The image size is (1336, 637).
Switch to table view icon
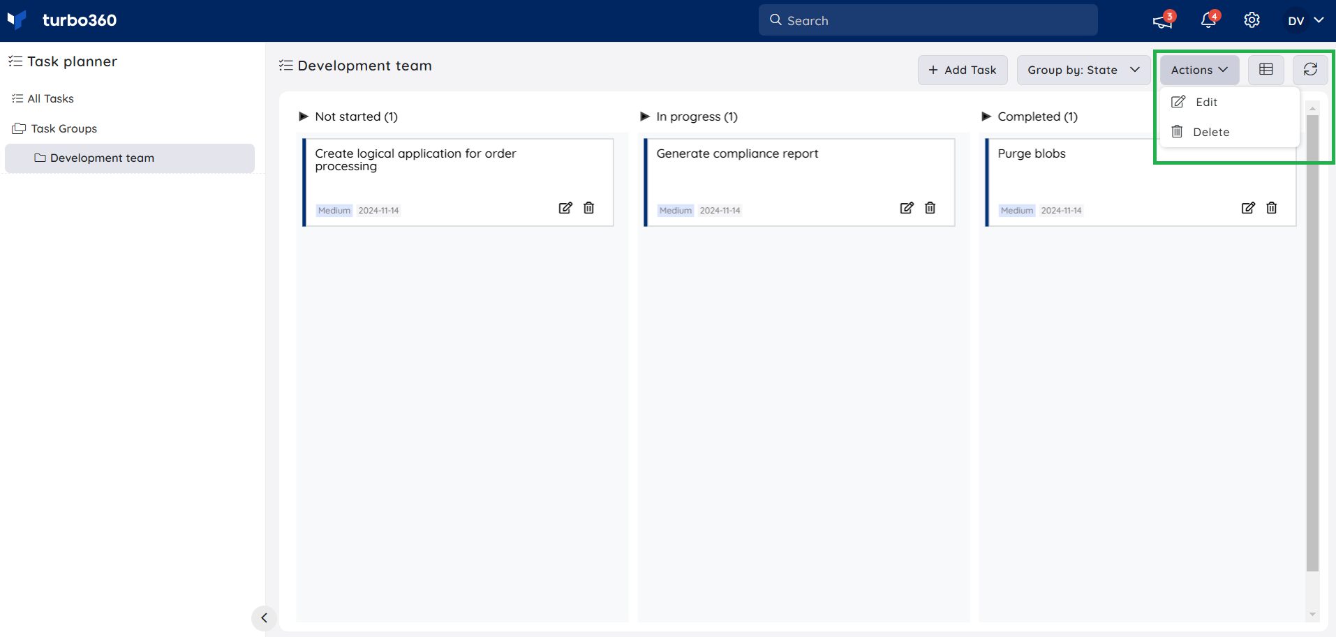click(1266, 70)
